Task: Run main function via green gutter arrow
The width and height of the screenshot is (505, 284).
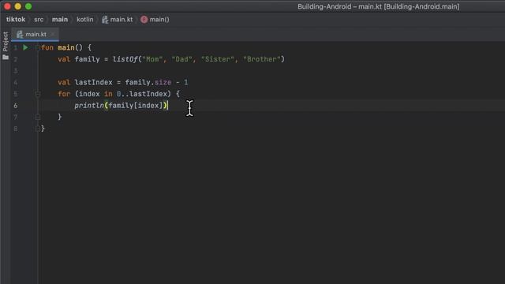Action: [25, 47]
